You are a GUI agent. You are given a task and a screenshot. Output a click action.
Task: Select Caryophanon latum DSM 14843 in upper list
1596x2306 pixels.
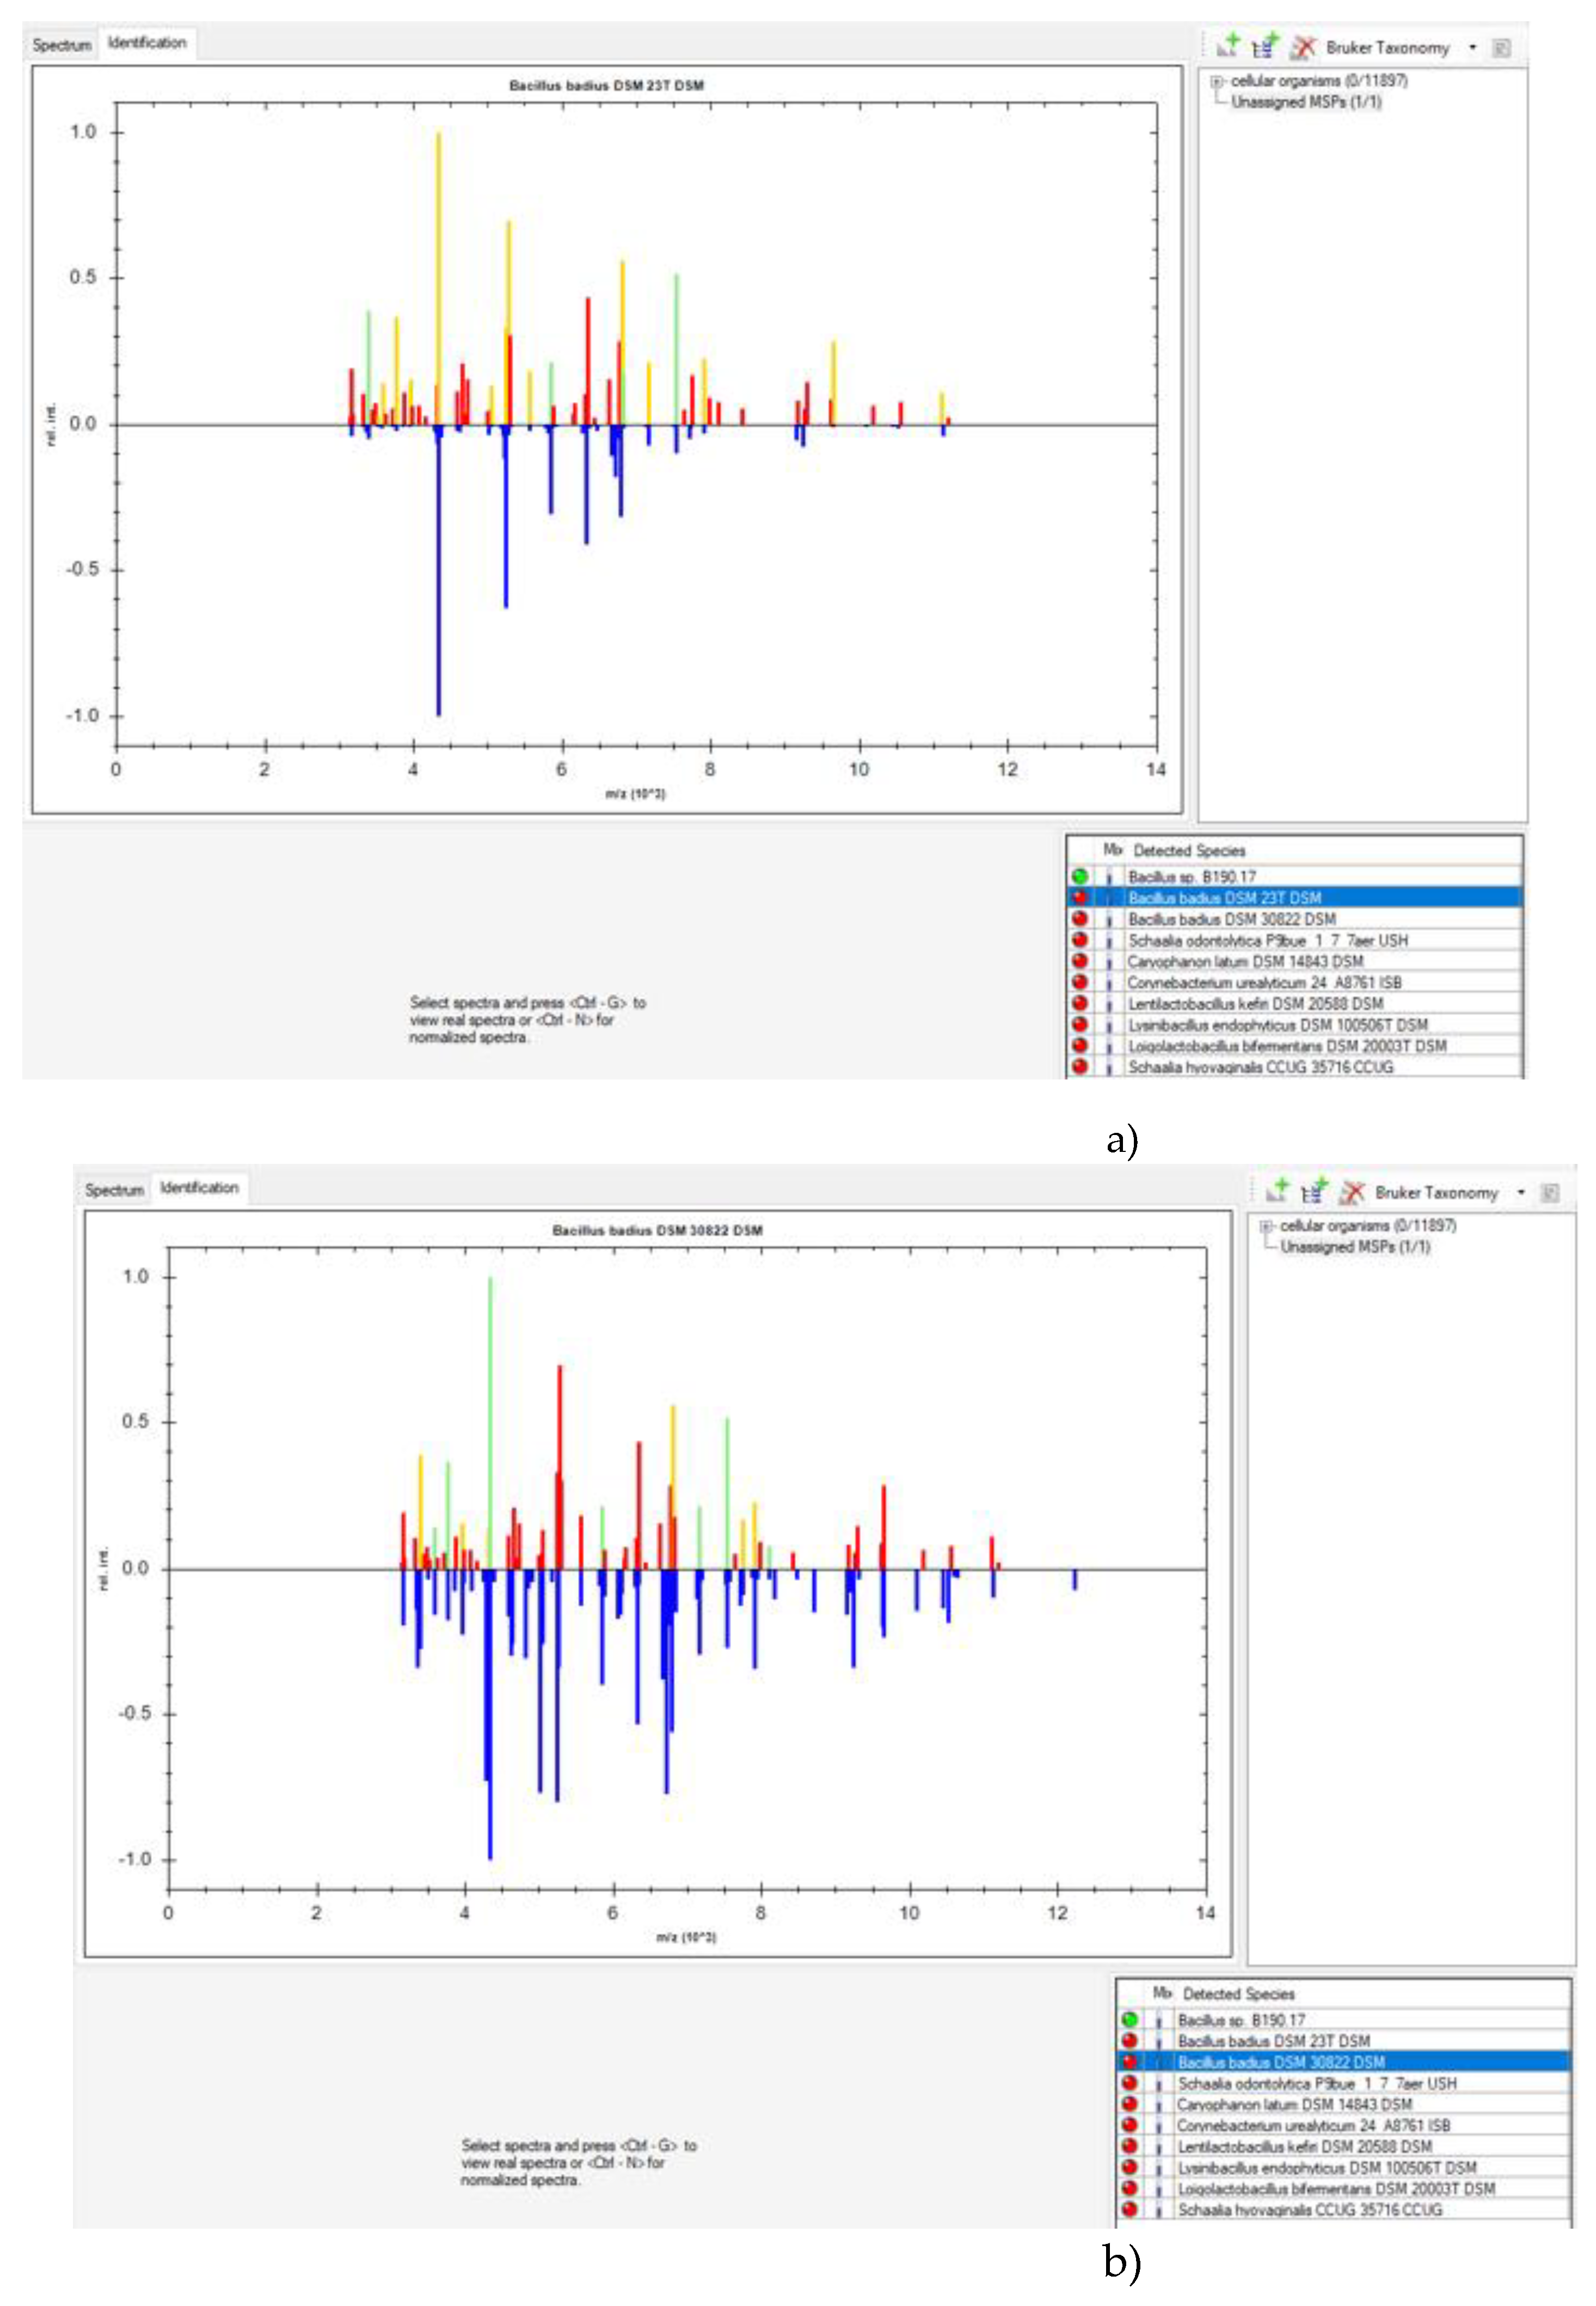[x=1245, y=961]
